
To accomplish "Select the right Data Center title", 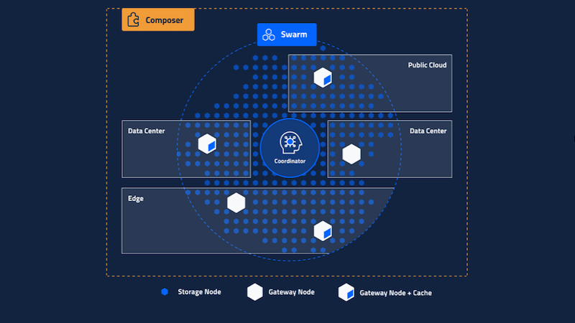I will coord(428,131).
